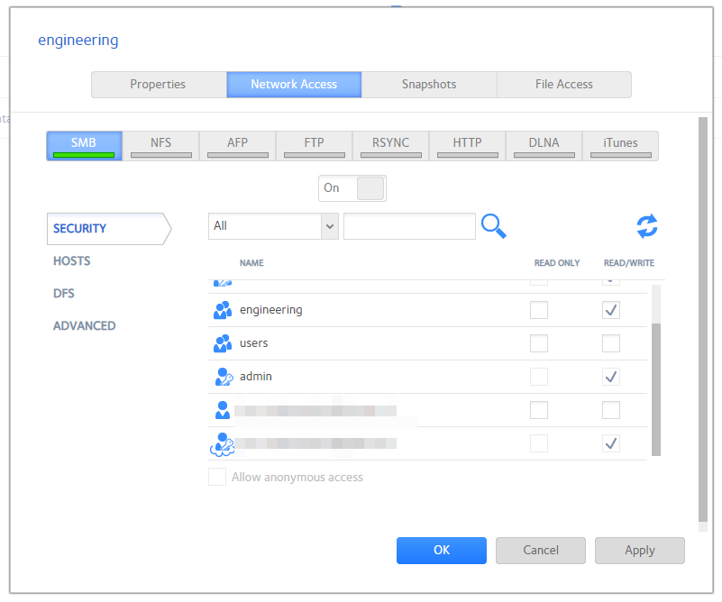This screenshot has height=602, width=722.
Task: Apply the current share settings
Action: pyautogui.click(x=639, y=551)
